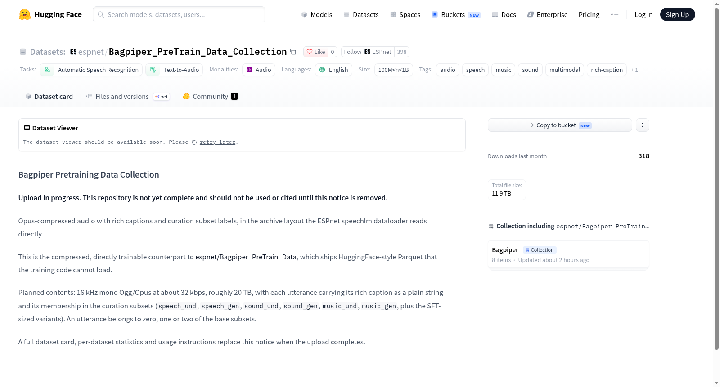
Task: Focus the search models input field
Action: tap(179, 14)
